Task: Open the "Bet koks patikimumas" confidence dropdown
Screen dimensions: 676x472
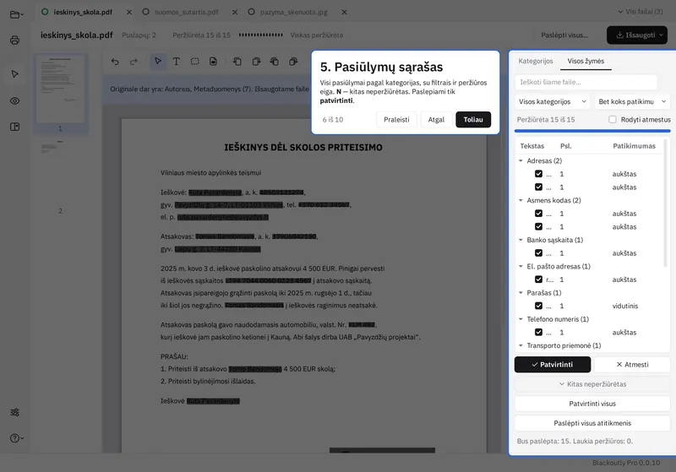Action: click(632, 101)
